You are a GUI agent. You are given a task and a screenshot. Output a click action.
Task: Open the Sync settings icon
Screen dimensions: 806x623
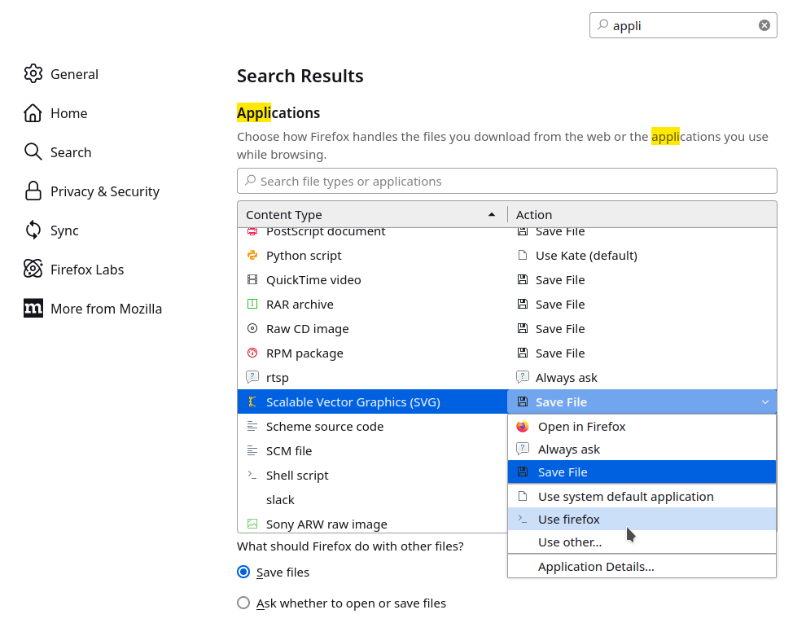[x=33, y=230]
